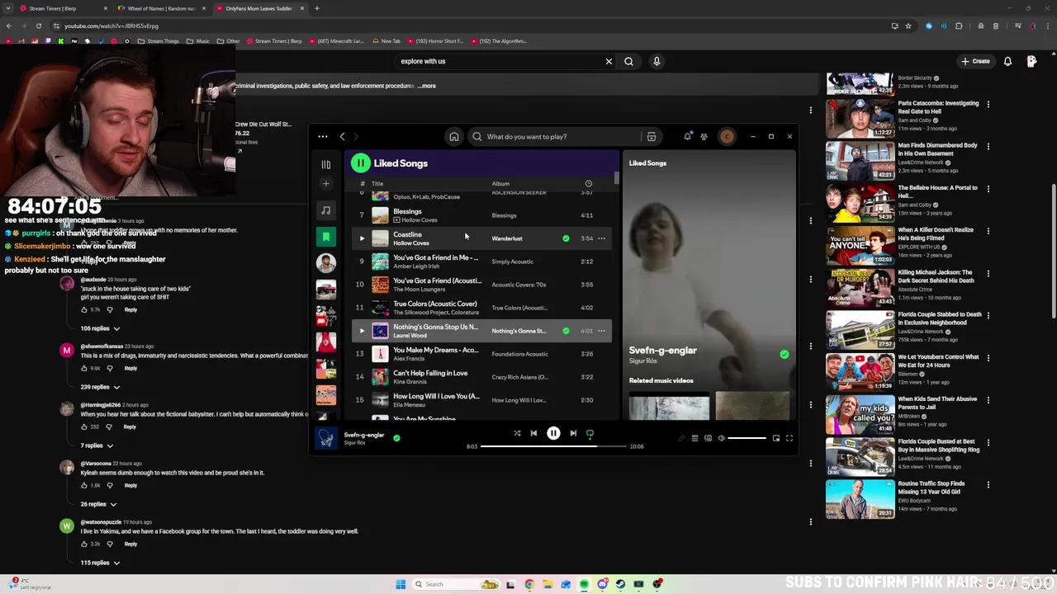Open more options for Coastline row
1057x594 pixels.
601,238
